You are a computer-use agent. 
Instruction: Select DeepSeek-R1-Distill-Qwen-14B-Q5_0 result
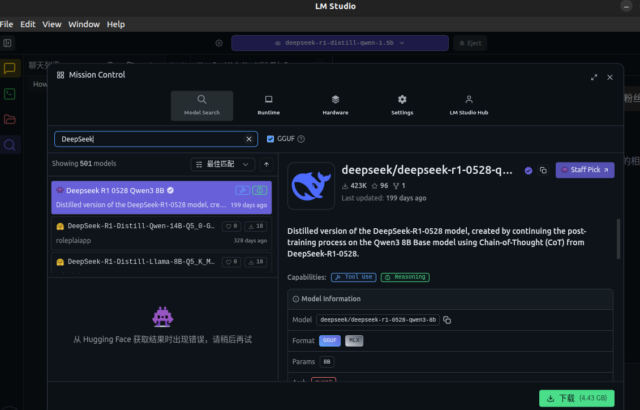click(x=161, y=233)
